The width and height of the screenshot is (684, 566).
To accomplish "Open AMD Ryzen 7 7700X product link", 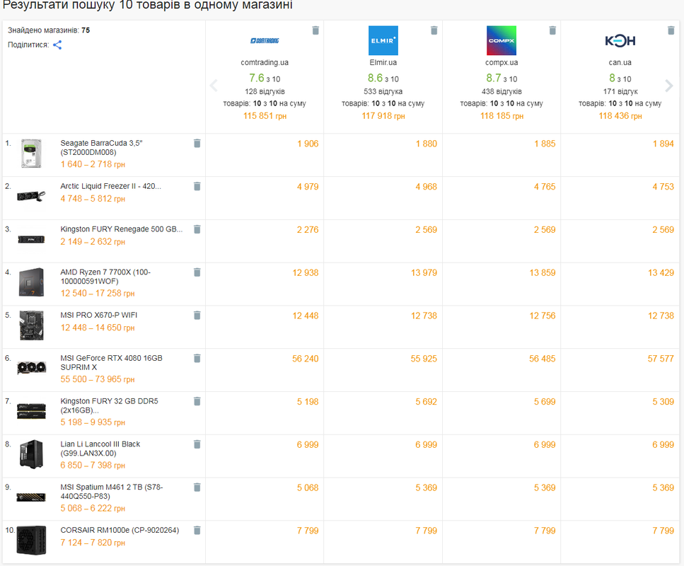I will [x=105, y=277].
